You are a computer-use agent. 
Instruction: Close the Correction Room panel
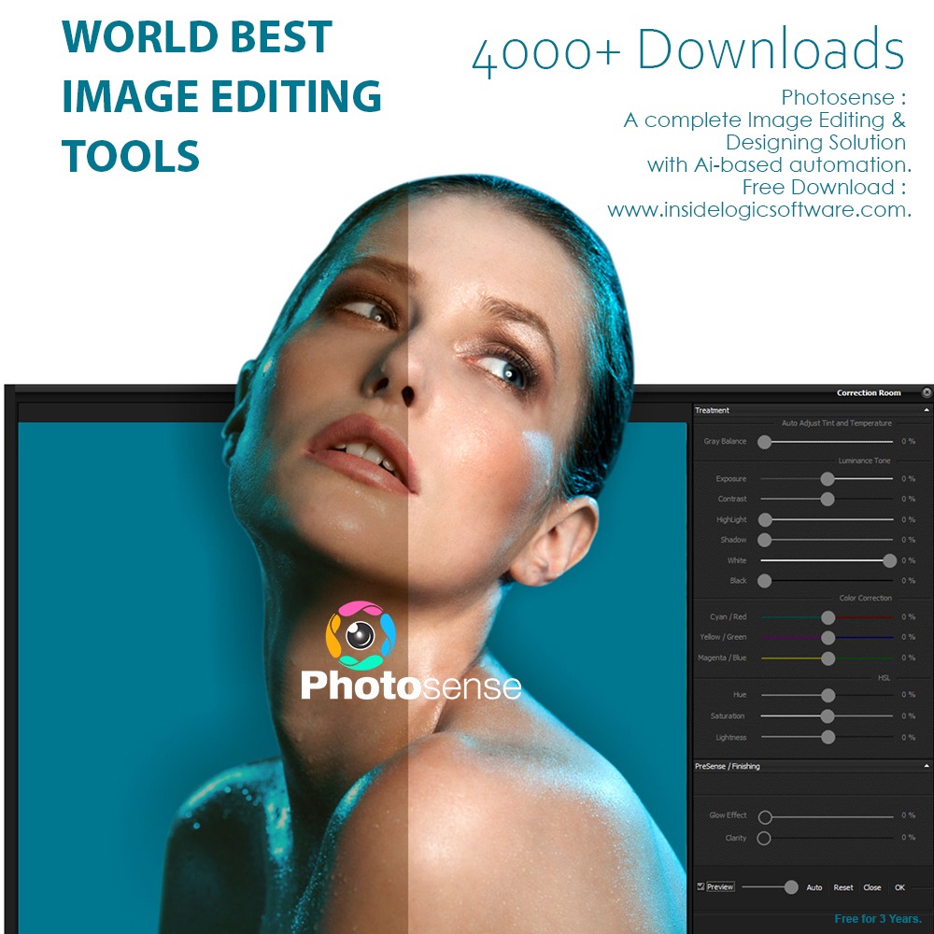click(927, 392)
